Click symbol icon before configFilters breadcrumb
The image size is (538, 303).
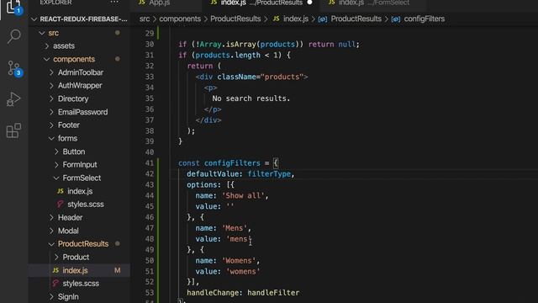click(x=396, y=19)
